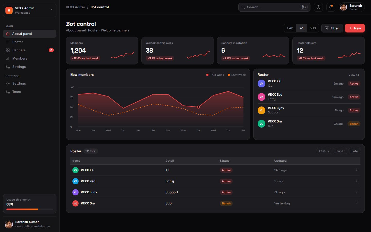This screenshot has height=232, width=371.
Task: Click the About panel home icon
Action: click(x=8, y=34)
